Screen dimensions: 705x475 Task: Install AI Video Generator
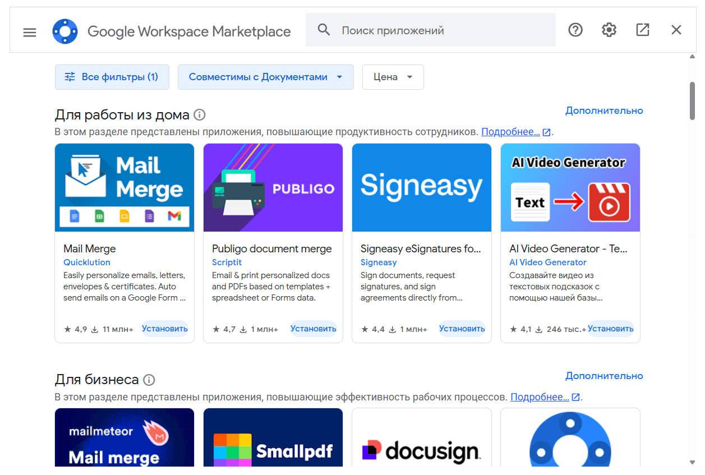pyautogui.click(x=611, y=329)
